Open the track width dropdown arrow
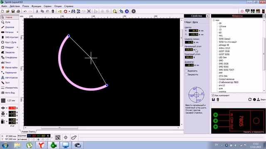 pyautogui.click(x=7, y=108)
